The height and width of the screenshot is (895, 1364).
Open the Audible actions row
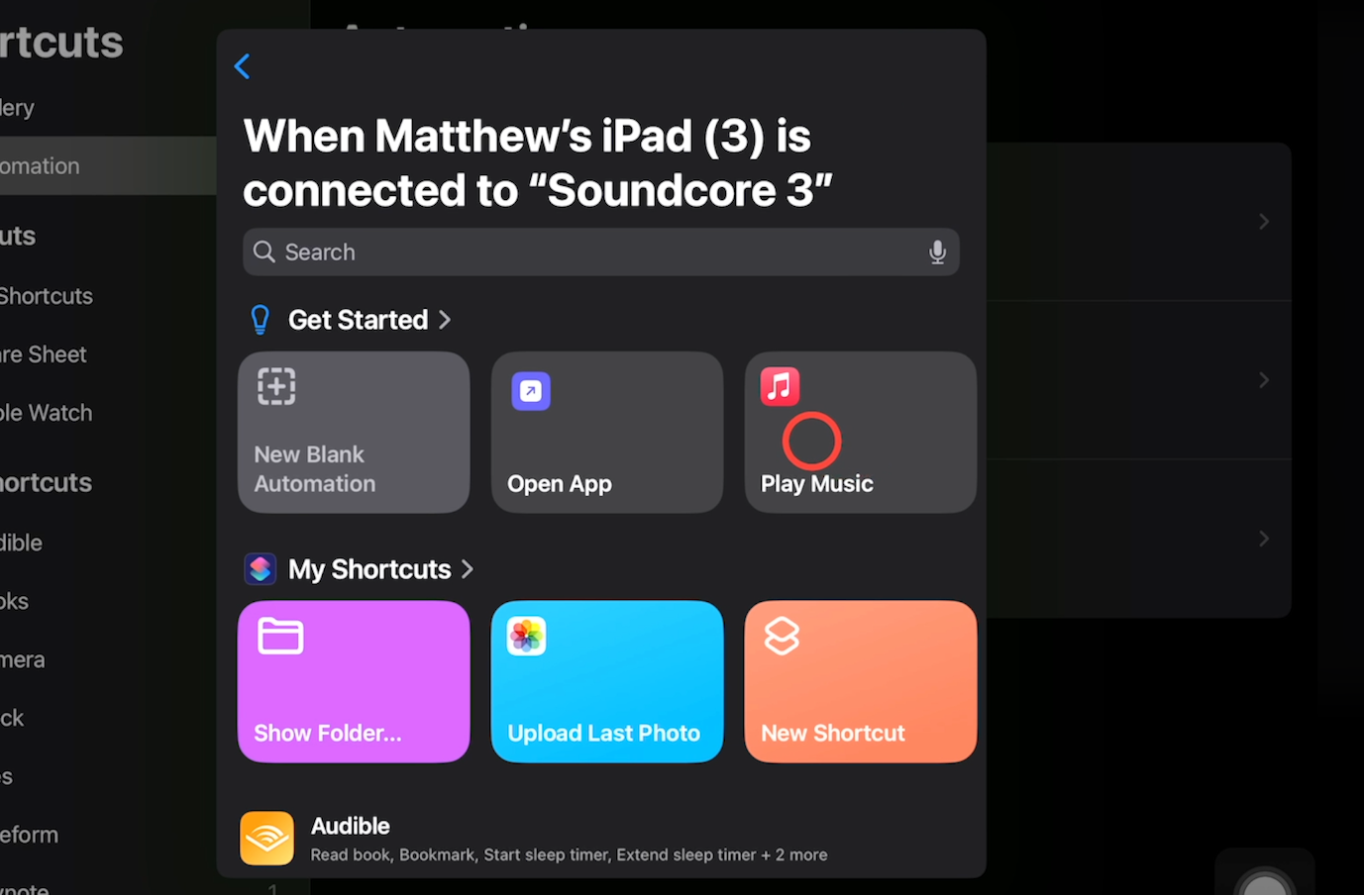coord(600,839)
